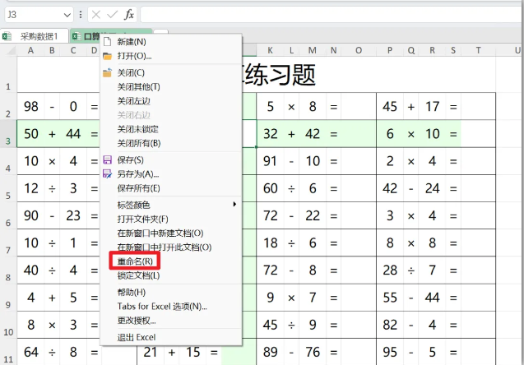The width and height of the screenshot is (524, 365).
Task: Click the 新建 new document icon
Action: pyautogui.click(x=107, y=42)
